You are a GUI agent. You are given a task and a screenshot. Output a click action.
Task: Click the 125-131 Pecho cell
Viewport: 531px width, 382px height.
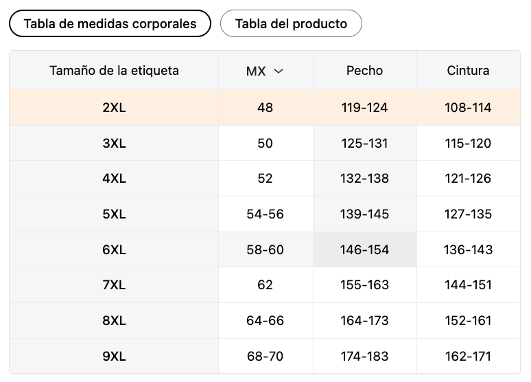pyautogui.click(x=364, y=144)
